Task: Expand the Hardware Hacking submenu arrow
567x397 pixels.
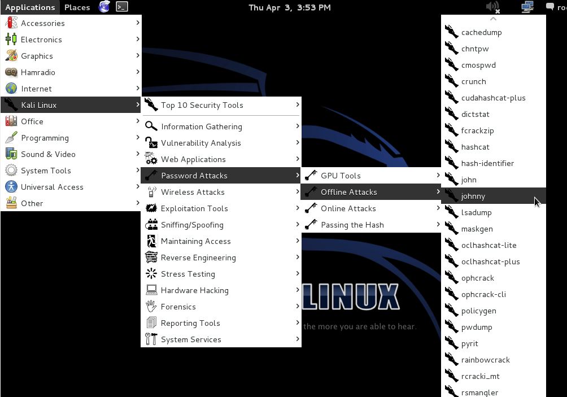Action: click(x=297, y=290)
